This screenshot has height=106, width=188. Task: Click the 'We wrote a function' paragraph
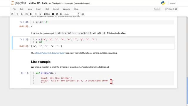coord(70,67)
